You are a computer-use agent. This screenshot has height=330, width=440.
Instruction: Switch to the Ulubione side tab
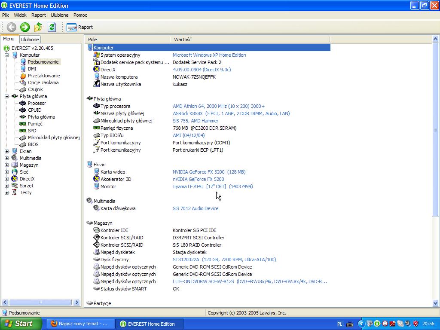tap(30, 40)
